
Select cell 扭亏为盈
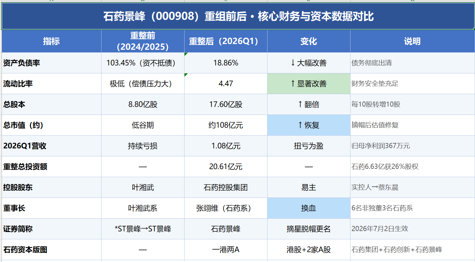pos(309,146)
